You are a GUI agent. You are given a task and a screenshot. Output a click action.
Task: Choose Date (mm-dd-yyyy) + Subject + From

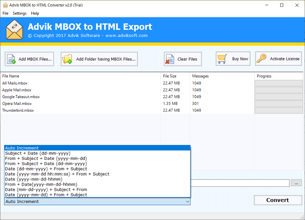point(97,190)
